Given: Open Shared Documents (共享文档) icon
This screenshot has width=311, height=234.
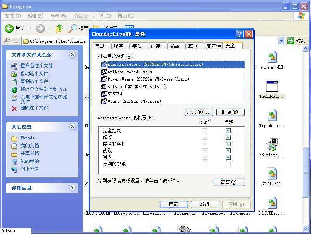Looking at the screenshot, I should point(14,154).
